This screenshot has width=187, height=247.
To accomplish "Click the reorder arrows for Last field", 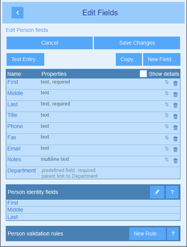I will click(167, 104).
